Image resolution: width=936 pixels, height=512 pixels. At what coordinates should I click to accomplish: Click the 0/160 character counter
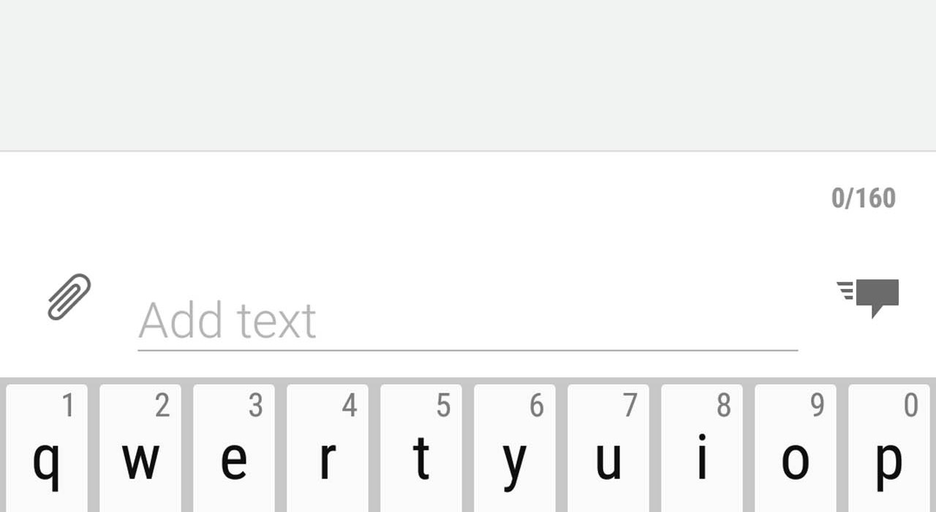[864, 198]
